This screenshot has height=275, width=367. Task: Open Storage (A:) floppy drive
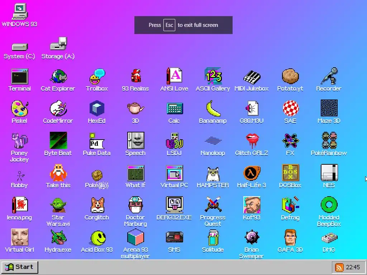58,44
